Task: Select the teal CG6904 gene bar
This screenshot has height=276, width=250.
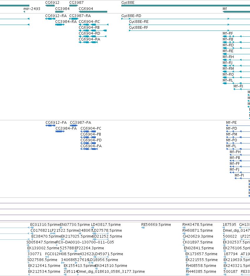Action: tap(93, 12)
